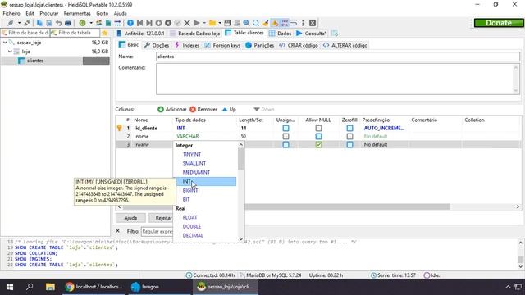Image resolution: width=525 pixels, height=295 pixels.
Task: Choose BIGINT from the datatype list
Action: point(190,191)
